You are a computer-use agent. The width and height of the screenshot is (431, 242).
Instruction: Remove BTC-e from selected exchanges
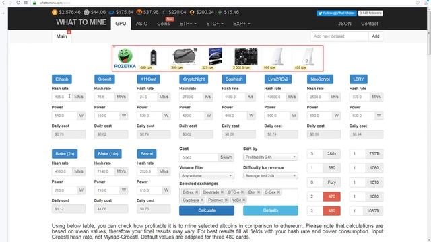(242, 192)
